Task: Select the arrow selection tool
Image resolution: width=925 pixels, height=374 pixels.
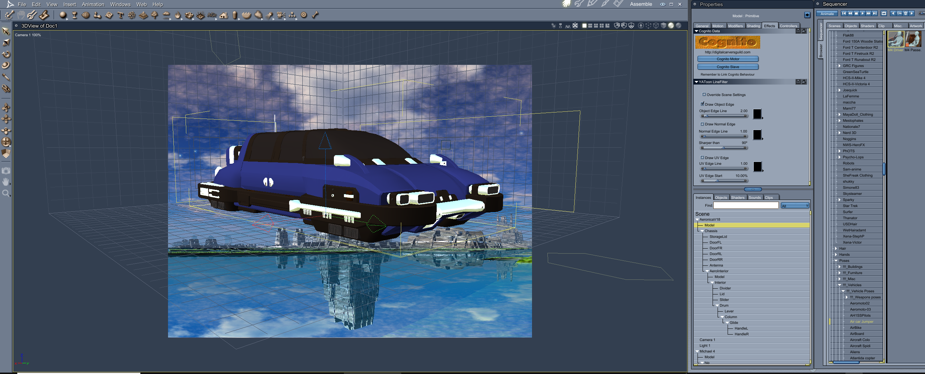Action: (6, 31)
